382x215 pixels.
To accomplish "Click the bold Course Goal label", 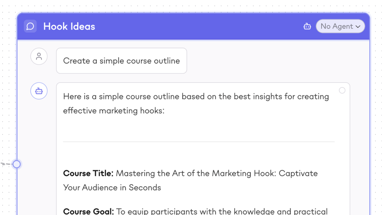I will tap(88, 211).
